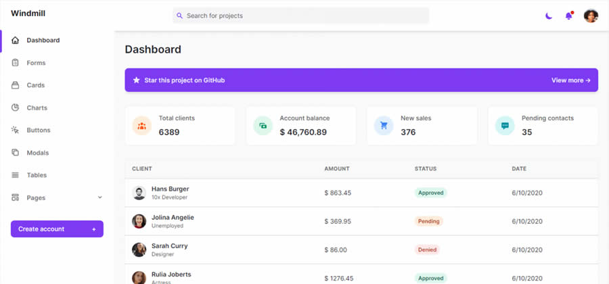This screenshot has width=609, height=284.
Task: Click the Forms clipboard icon
Action: click(x=15, y=63)
